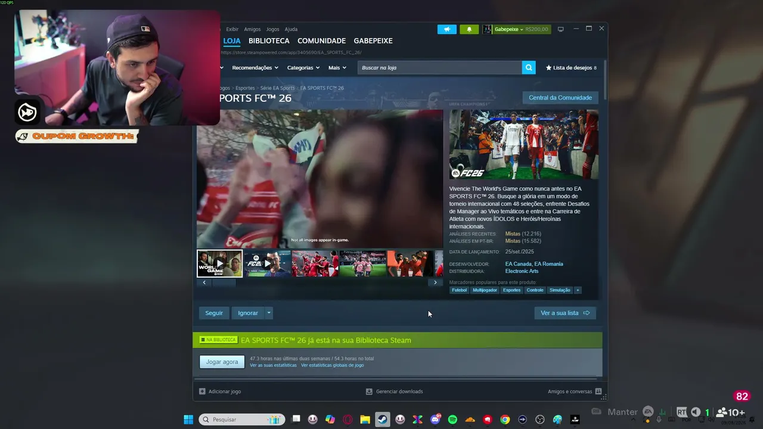Open File Explorer from the taskbar

click(x=365, y=419)
